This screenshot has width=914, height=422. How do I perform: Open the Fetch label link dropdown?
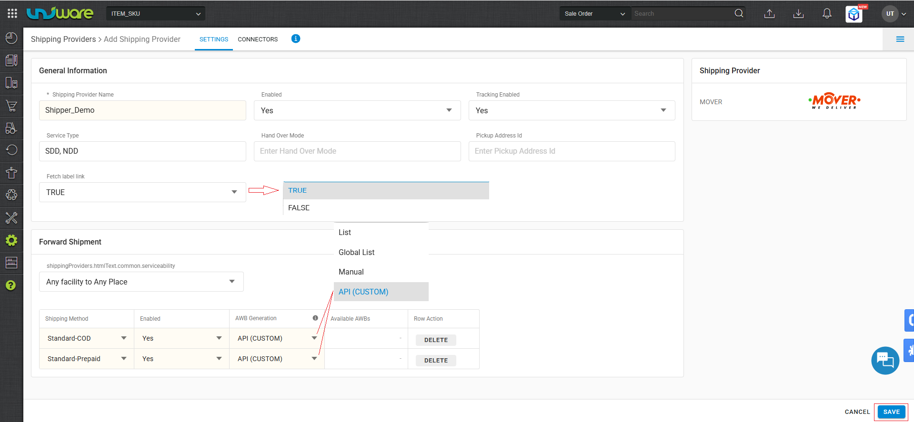pyautogui.click(x=142, y=192)
